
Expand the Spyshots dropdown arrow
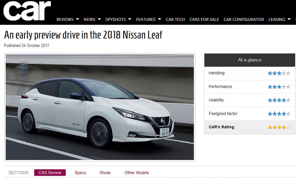point(130,19)
